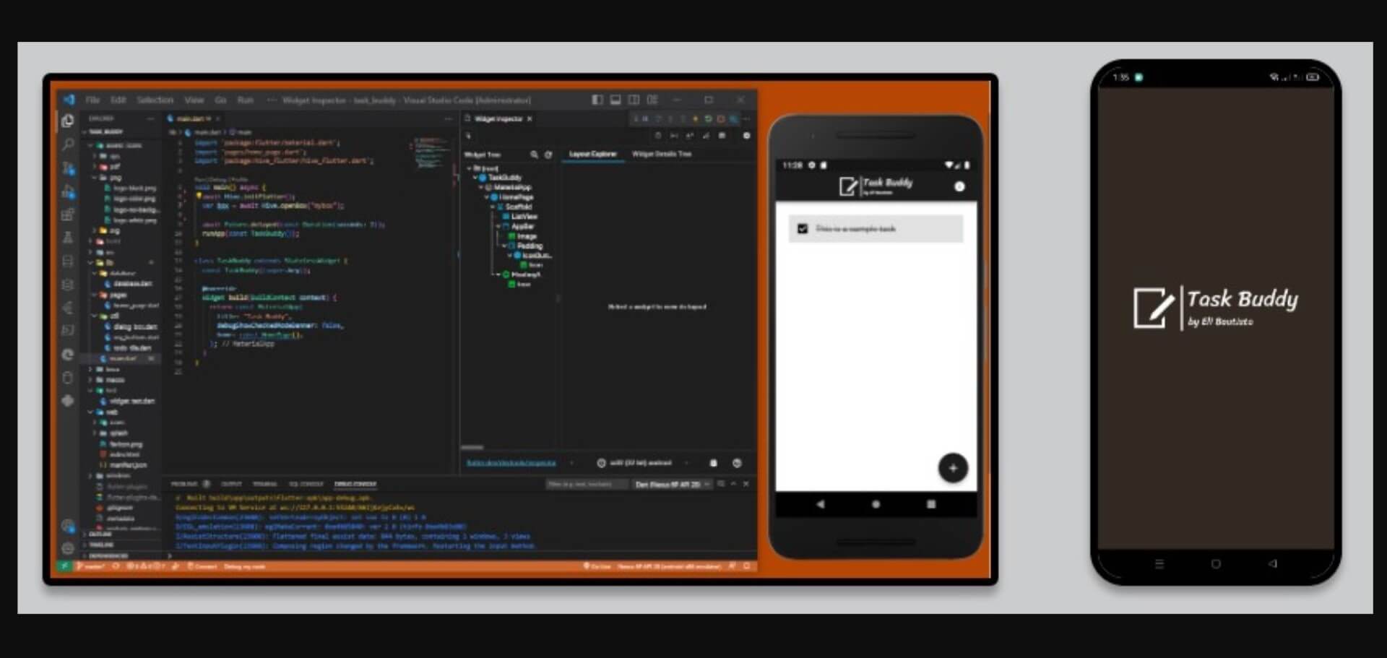
Task: Tap the emulator's Back navigation button
Action: point(820,504)
